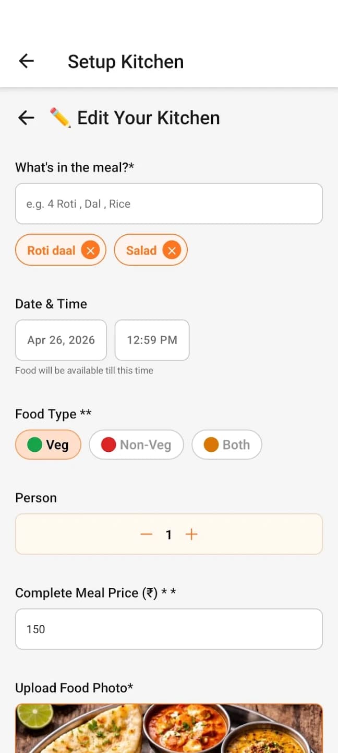Screen dimensions: 338x753
Task: Decrease person count with minus icon
Action: click(x=146, y=534)
